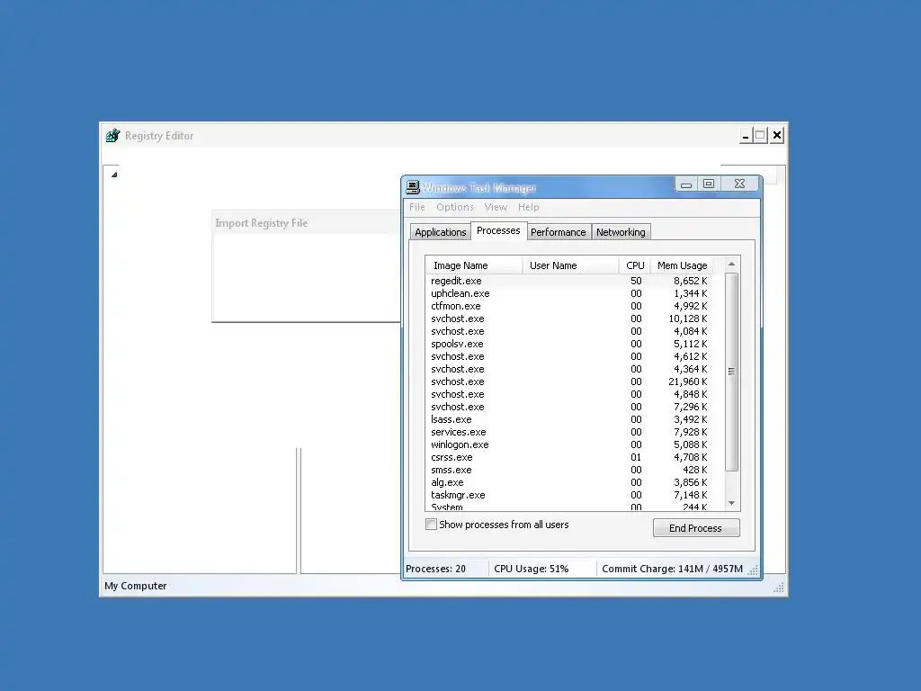The width and height of the screenshot is (921, 691).
Task: Click process list scrollbar up arrow
Action: coord(732,265)
